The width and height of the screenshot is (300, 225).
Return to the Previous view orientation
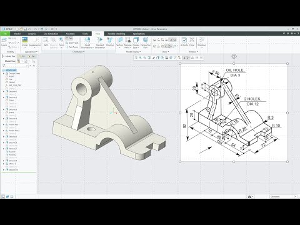(110, 42)
